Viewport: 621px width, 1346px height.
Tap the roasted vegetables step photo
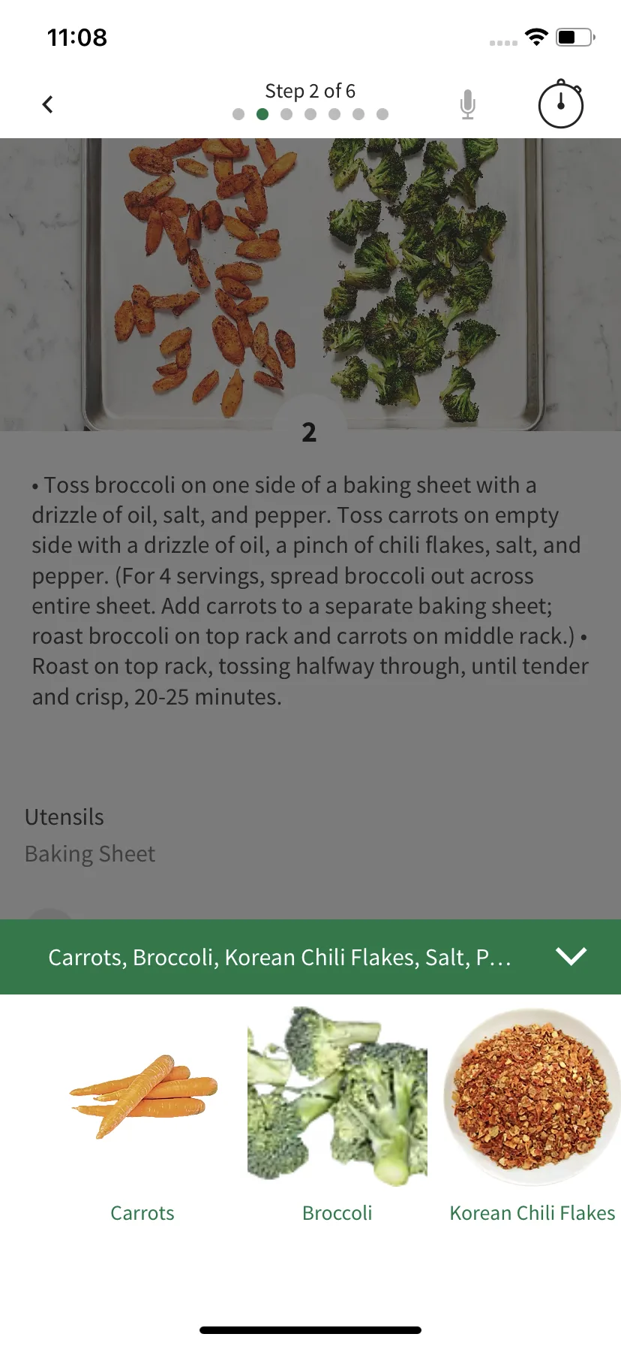coord(310,284)
